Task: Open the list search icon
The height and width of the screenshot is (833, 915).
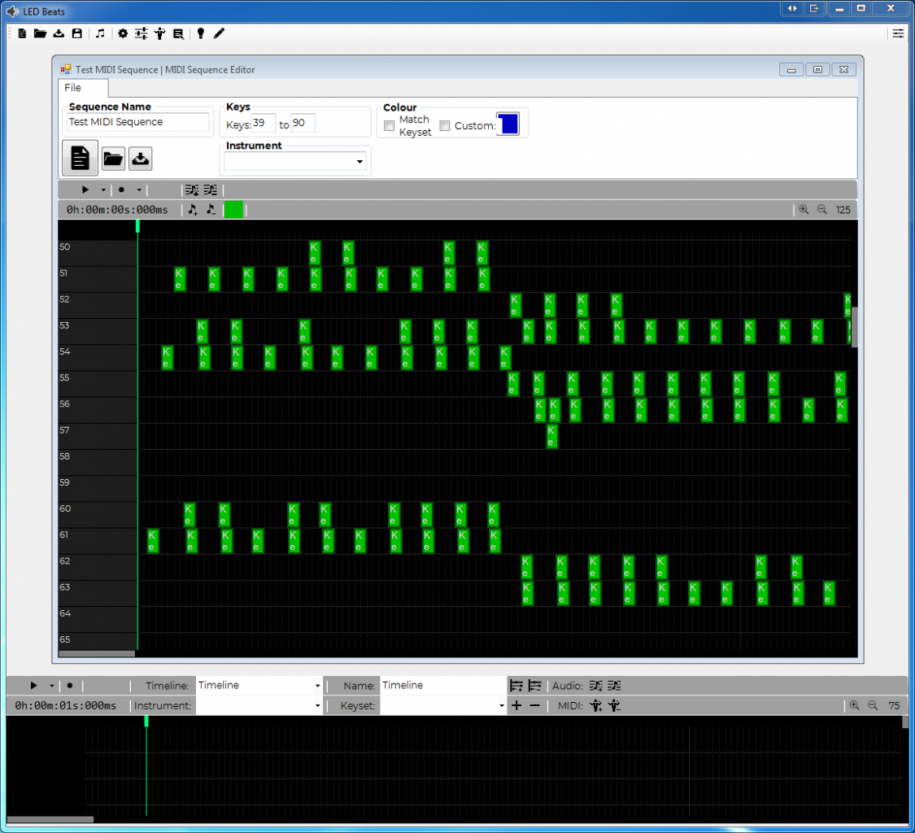Action: (178, 33)
